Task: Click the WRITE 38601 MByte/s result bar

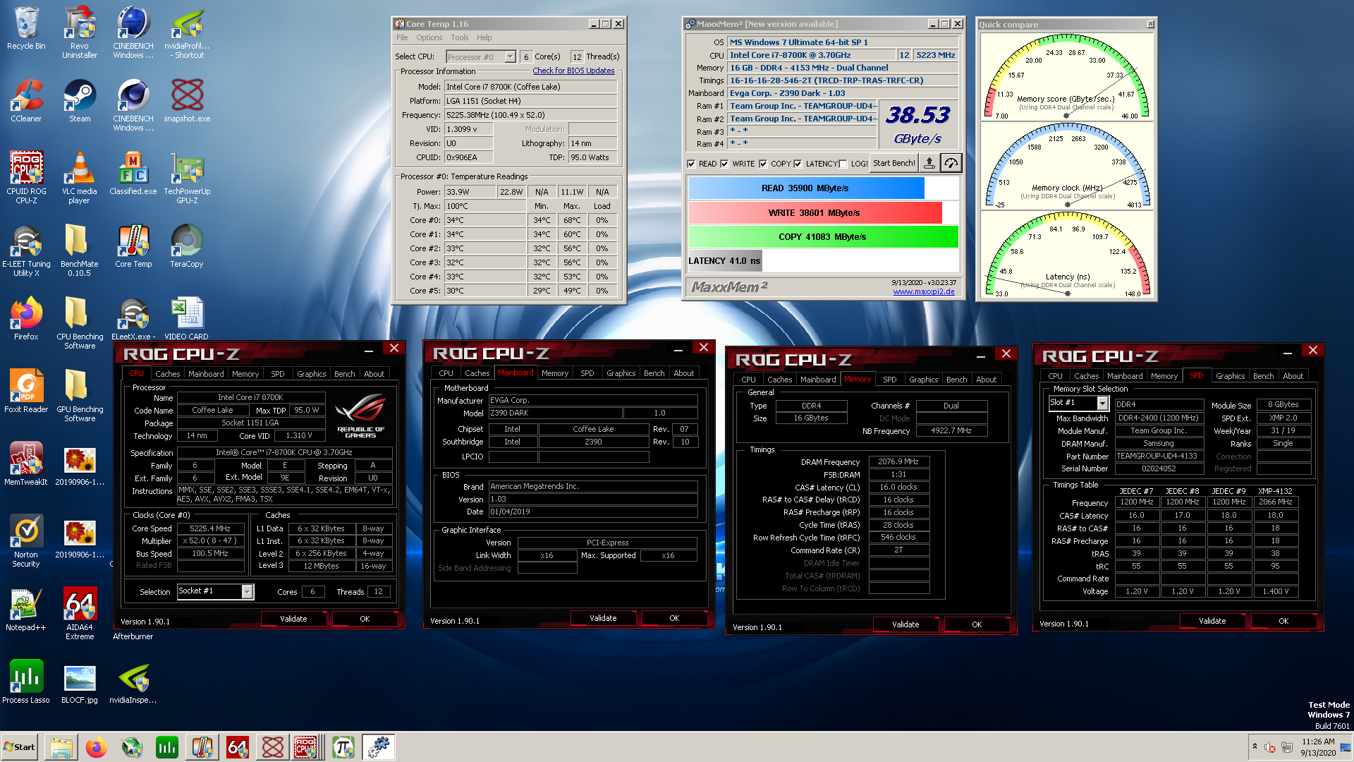Action: click(x=815, y=212)
